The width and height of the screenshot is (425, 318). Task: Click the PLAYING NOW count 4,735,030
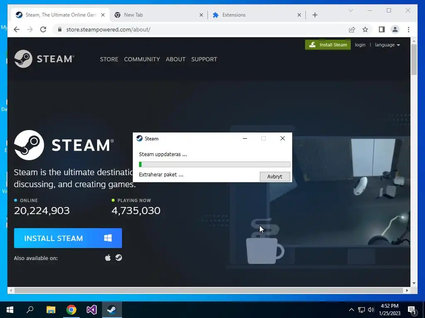coord(136,211)
